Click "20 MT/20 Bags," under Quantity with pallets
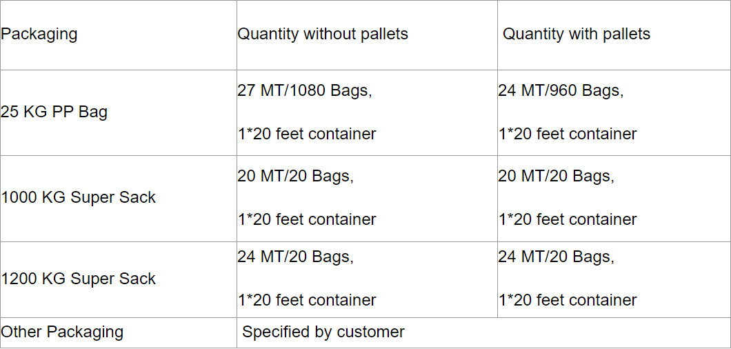 coord(556,177)
